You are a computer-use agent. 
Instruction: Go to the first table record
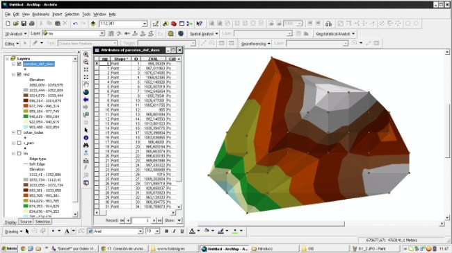(122, 220)
